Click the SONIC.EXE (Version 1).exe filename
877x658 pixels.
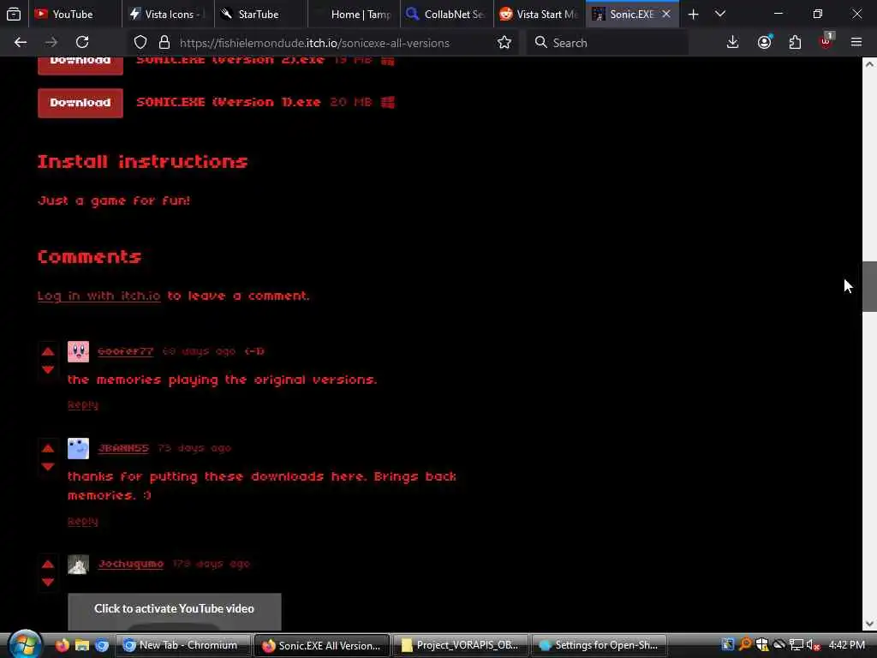tap(229, 103)
